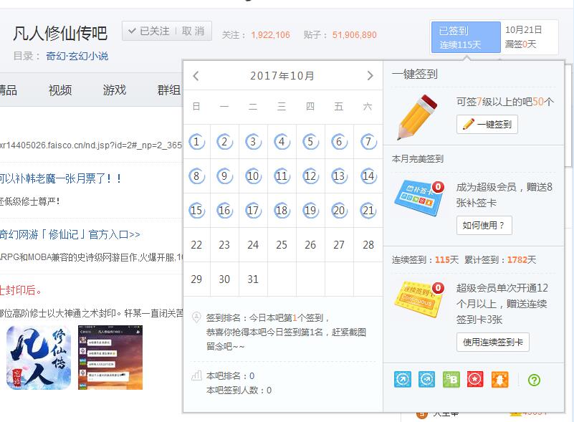The width and height of the screenshot is (574, 422).
Task: Click the yellow continuous sign-in card icon
Action: tap(419, 299)
